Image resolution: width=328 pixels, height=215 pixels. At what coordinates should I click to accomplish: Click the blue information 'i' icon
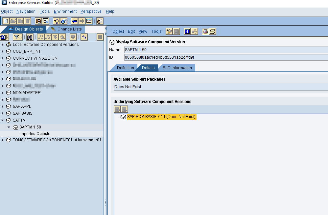pos(187,31)
